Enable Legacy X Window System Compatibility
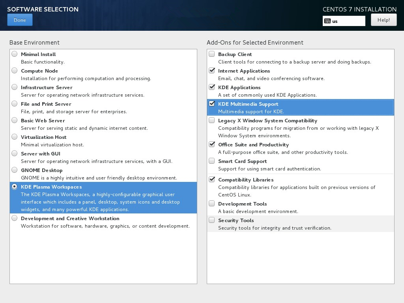Viewport: 404px width, 303px height. 211,120
